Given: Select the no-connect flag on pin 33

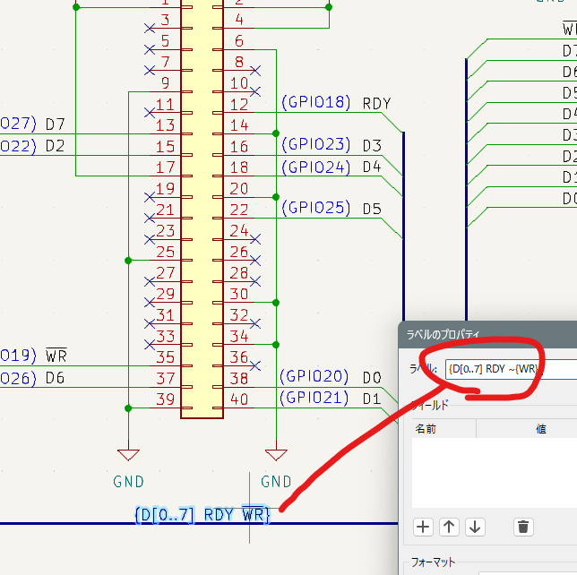Looking at the screenshot, I should pos(150,345).
